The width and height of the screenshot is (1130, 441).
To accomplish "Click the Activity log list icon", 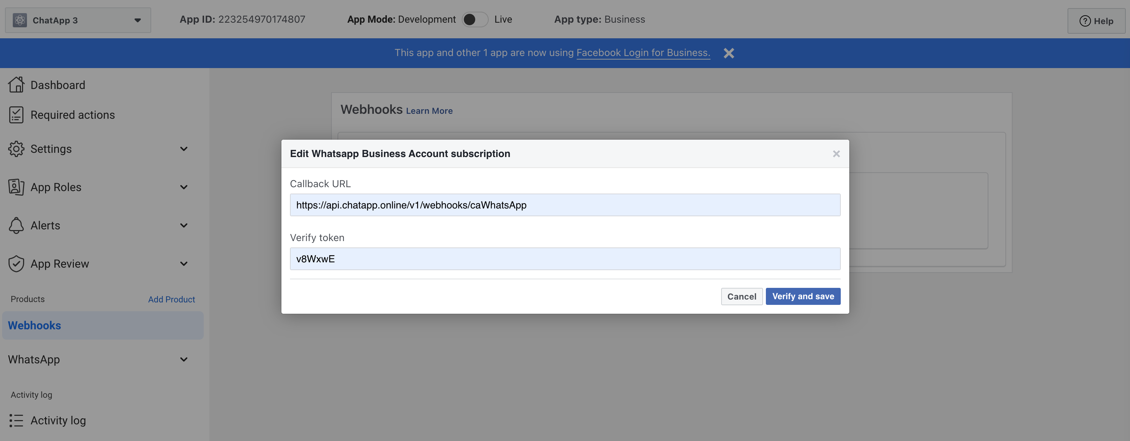I will (x=16, y=420).
